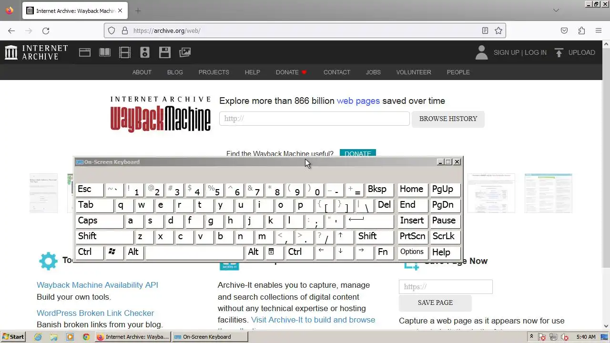The width and height of the screenshot is (610, 343).
Task: Click the Save Page Now URL field
Action: click(x=446, y=287)
